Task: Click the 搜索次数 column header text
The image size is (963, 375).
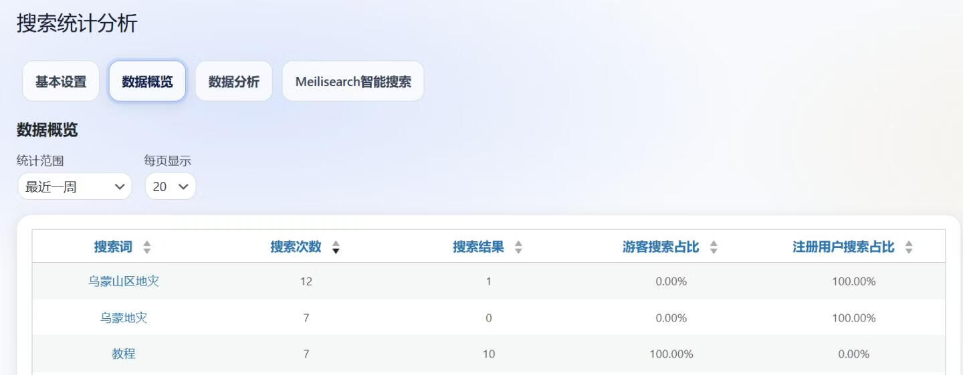Action: point(296,247)
